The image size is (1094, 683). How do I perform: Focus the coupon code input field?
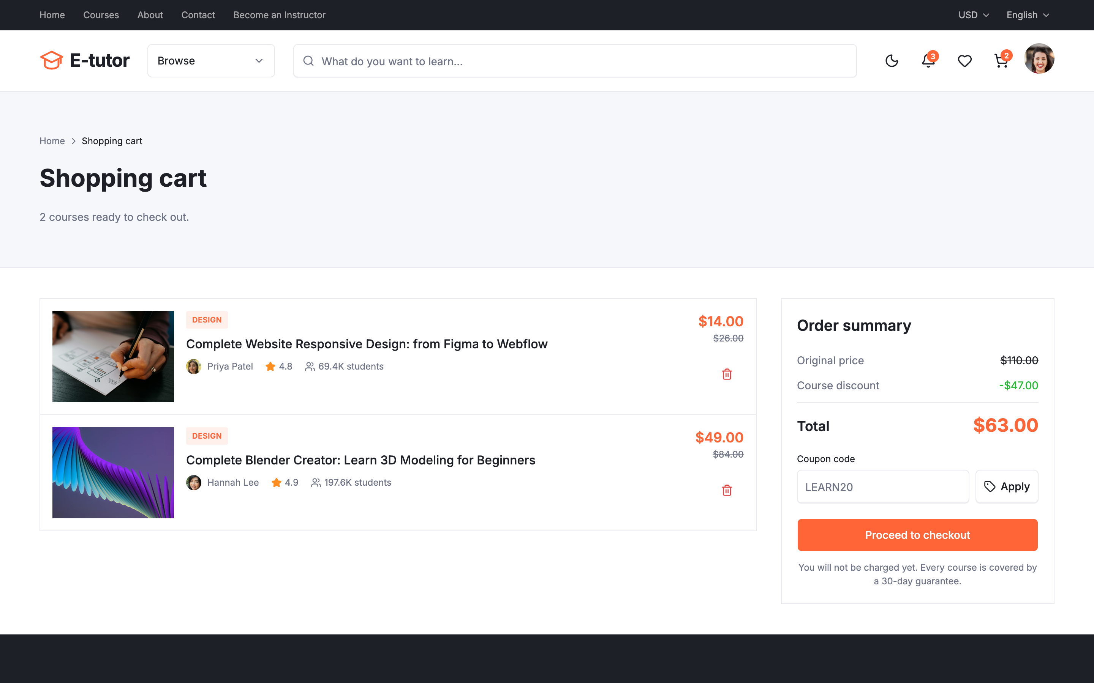tap(883, 486)
